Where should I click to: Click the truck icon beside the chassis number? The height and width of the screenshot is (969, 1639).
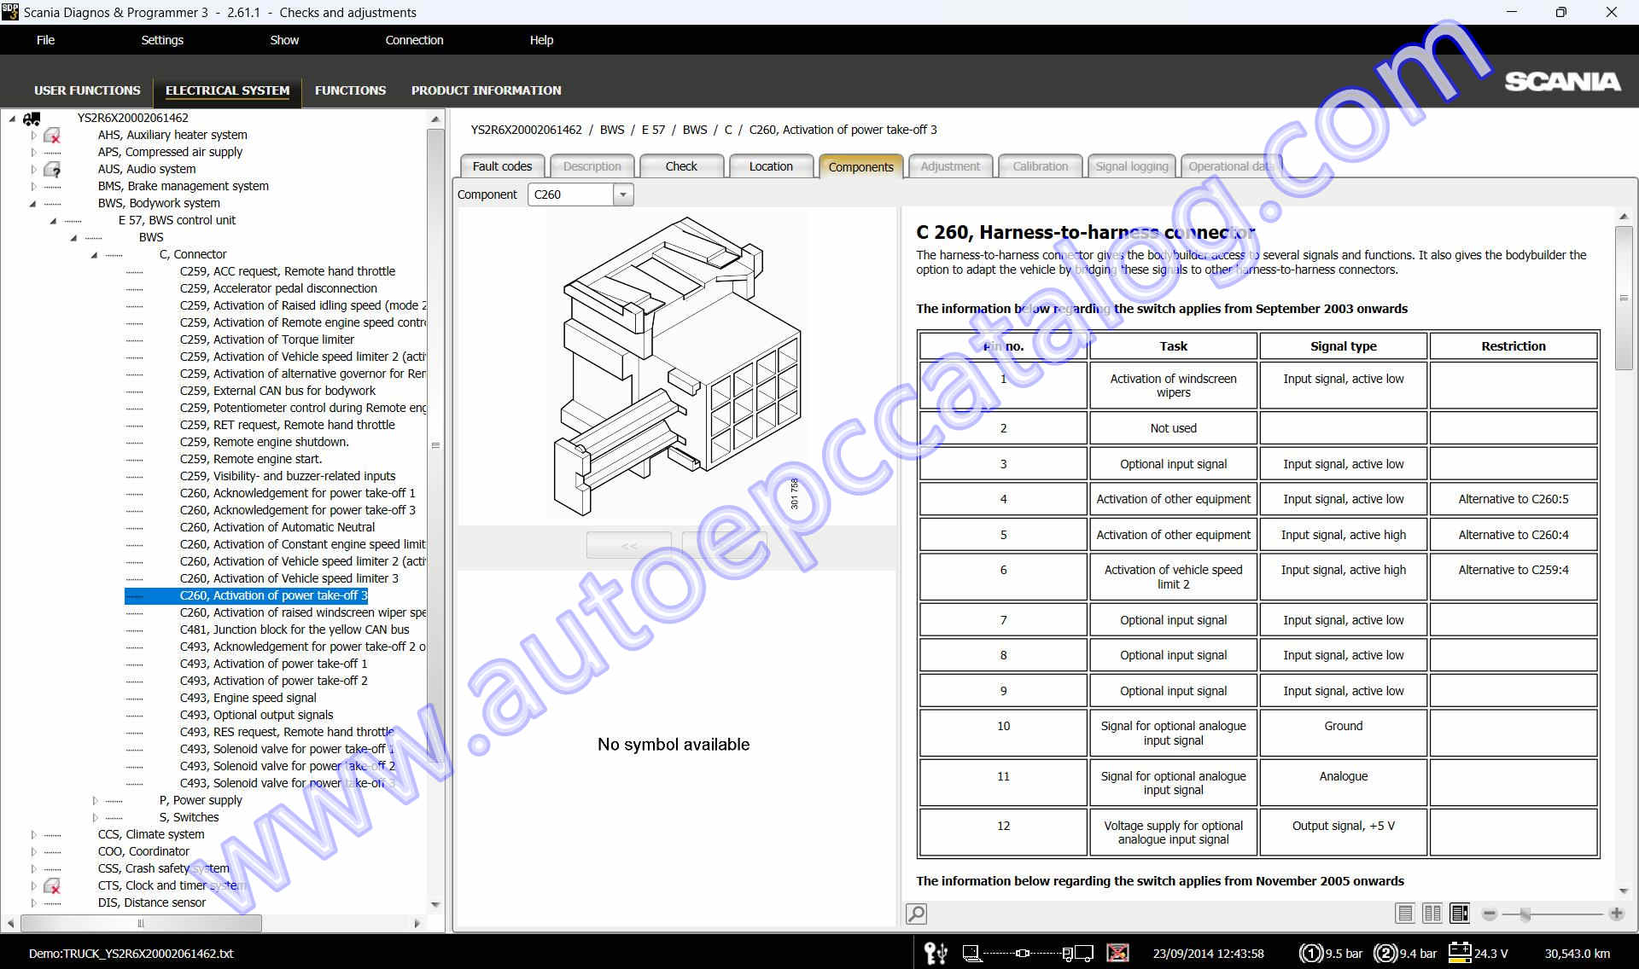32,118
